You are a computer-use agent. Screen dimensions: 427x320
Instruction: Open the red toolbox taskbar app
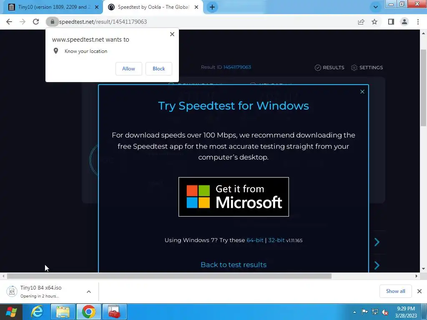[x=114, y=312]
